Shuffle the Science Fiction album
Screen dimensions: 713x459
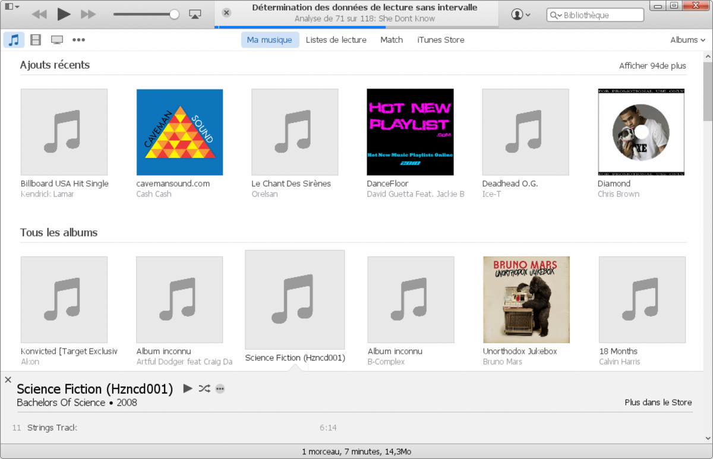[x=204, y=388]
